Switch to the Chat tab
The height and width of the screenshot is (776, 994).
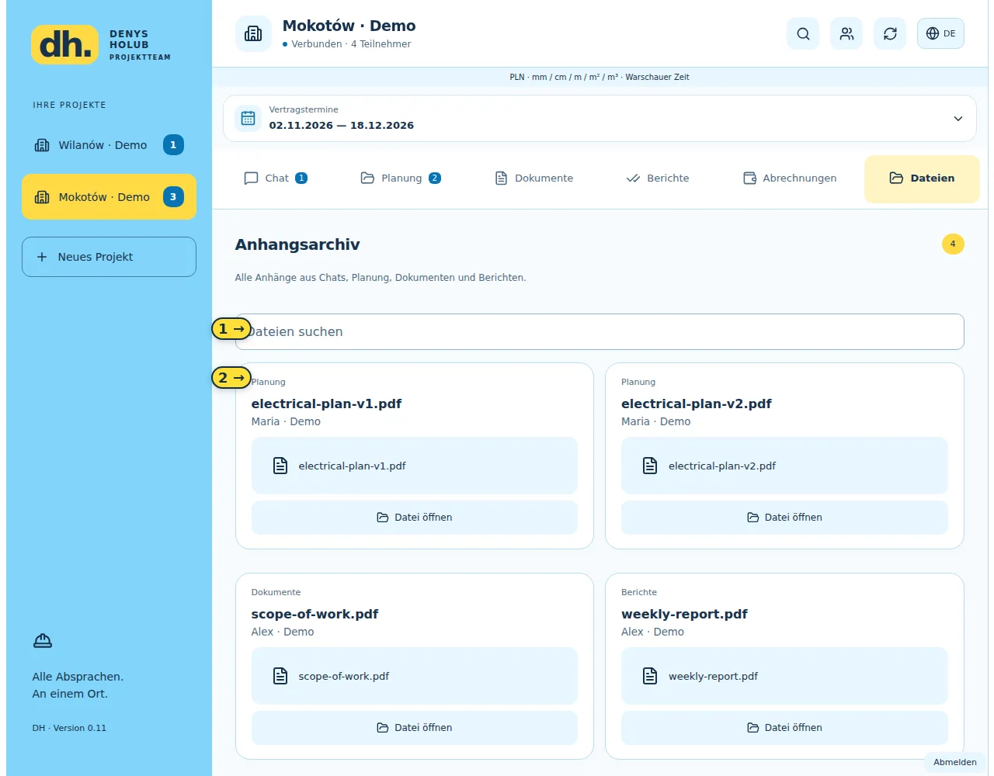pos(276,178)
